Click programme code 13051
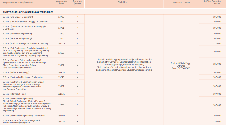This screenshot has height=126, width=226. [61, 86]
